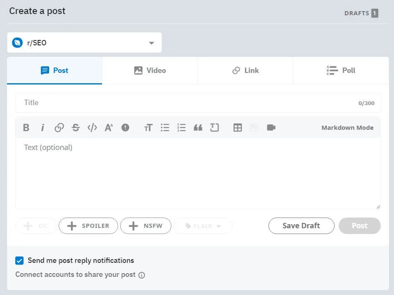Image resolution: width=394 pixels, height=295 pixels.
Task: Click the r/SEO community avatar icon
Action: 17,42
